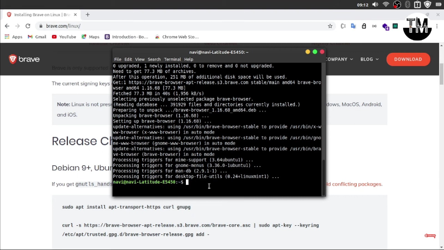The height and width of the screenshot is (250, 444).
Task: Open the Search menu in the terminal
Action: [x=154, y=59]
